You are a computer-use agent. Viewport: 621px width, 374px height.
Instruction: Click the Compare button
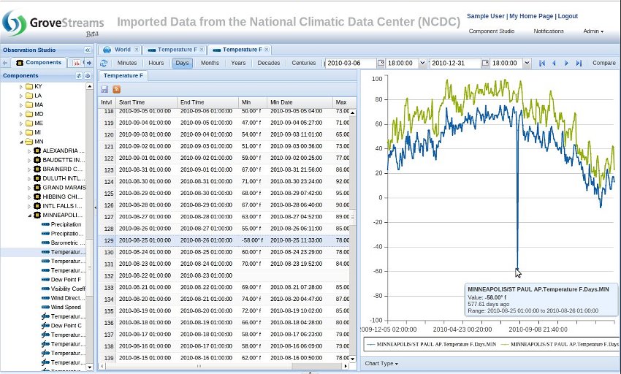point(603,64)
